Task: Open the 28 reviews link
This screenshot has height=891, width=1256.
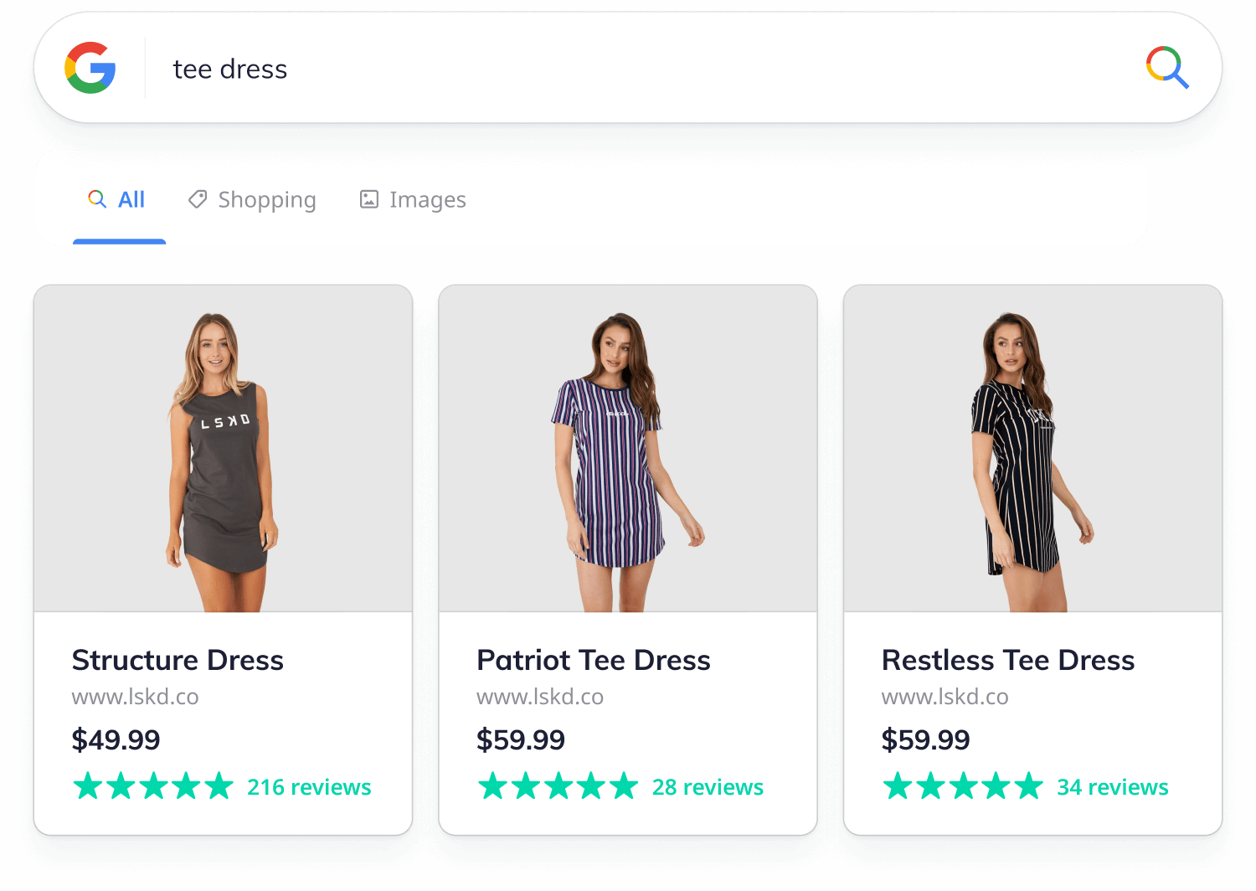Action: 708,787
